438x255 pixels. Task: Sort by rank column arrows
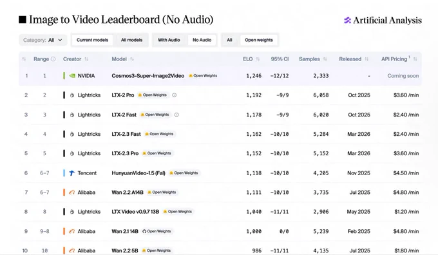24,59
